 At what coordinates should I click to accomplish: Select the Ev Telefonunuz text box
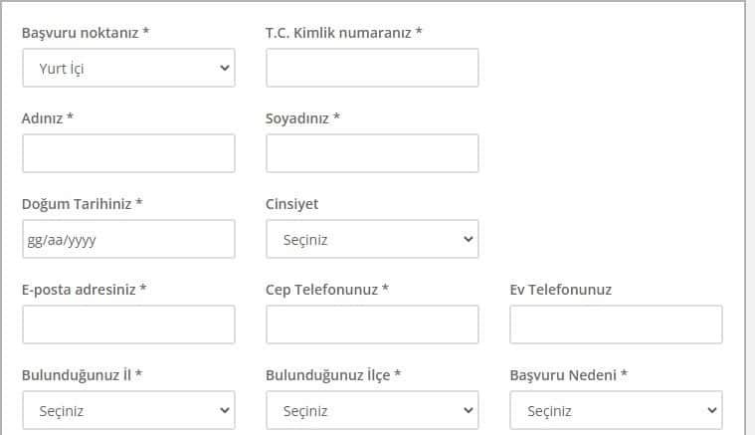tap(616, 325)
